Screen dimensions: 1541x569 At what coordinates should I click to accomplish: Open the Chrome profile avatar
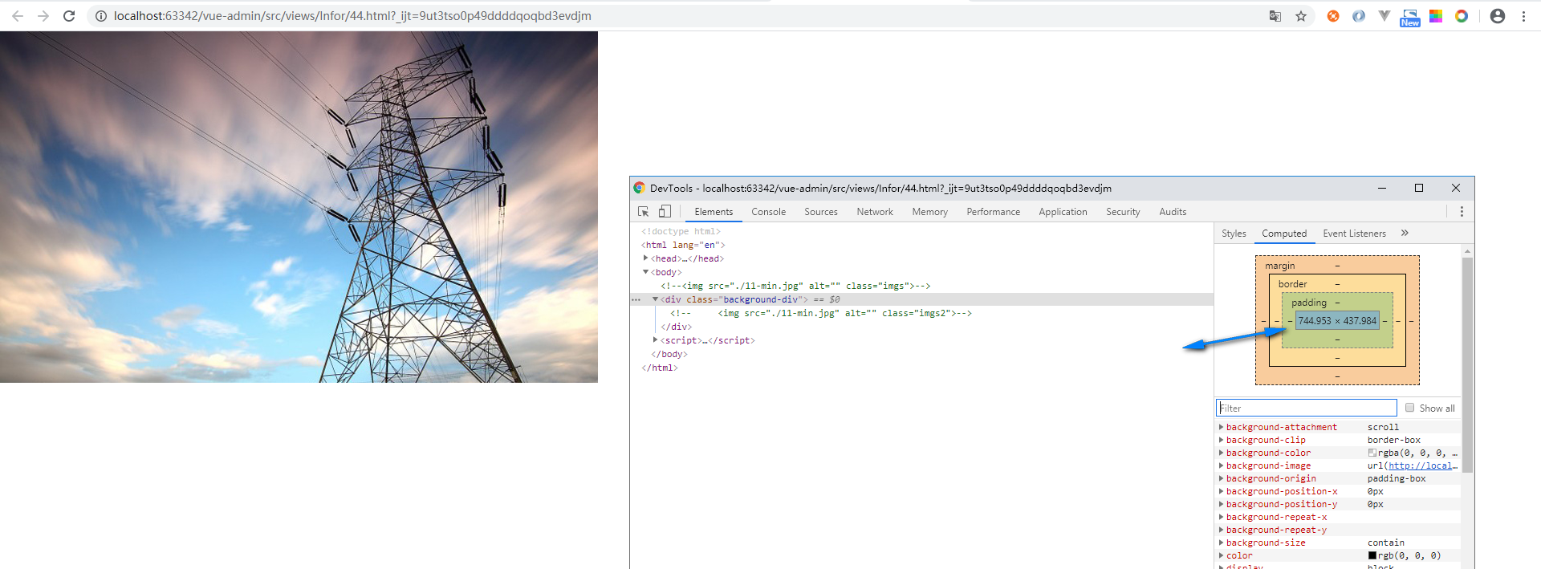click(1498, 16)
